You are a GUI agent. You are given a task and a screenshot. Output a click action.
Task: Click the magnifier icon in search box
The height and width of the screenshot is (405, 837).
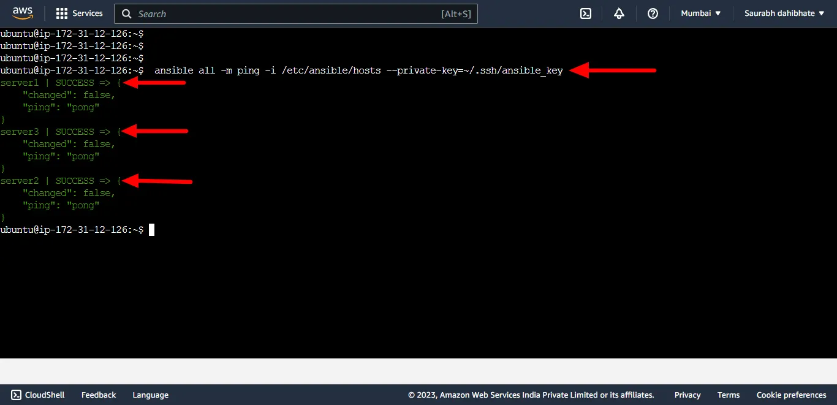126,13
